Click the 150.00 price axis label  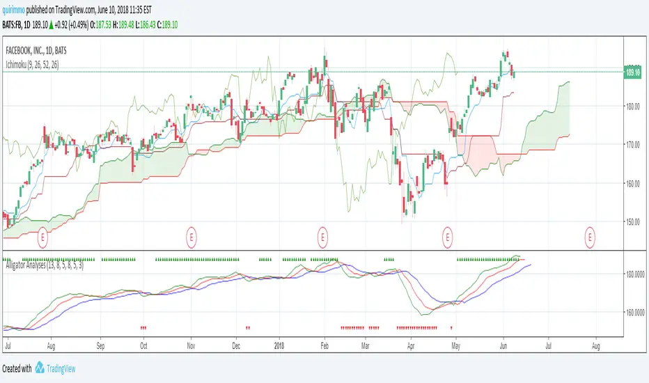[632, 222]
